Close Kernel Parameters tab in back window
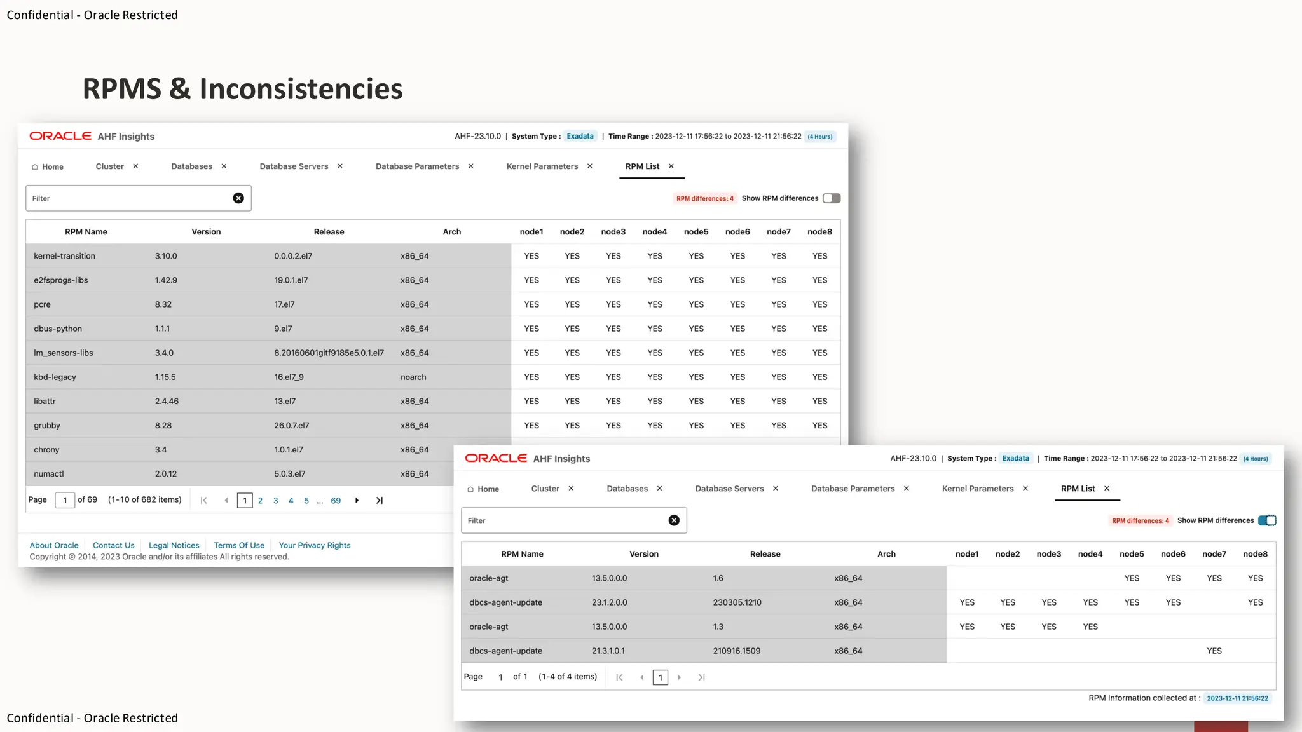 click(590, 166)
